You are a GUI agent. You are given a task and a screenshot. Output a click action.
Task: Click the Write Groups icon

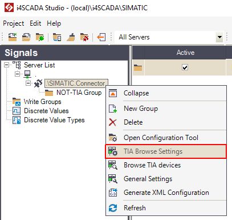(x=17, y=102)
